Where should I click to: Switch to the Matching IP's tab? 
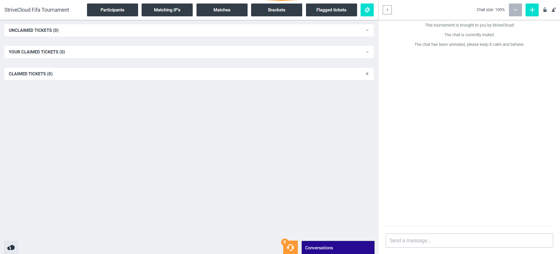(167, 10)
